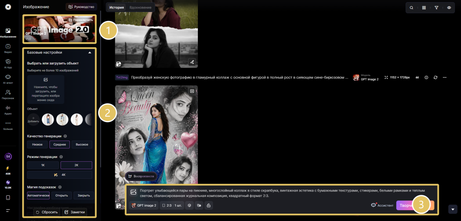Collapse the Базовые настройки section

90,52
